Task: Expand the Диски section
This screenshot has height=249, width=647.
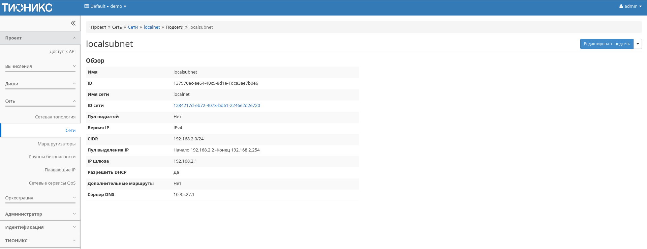Action: point(40,84)
